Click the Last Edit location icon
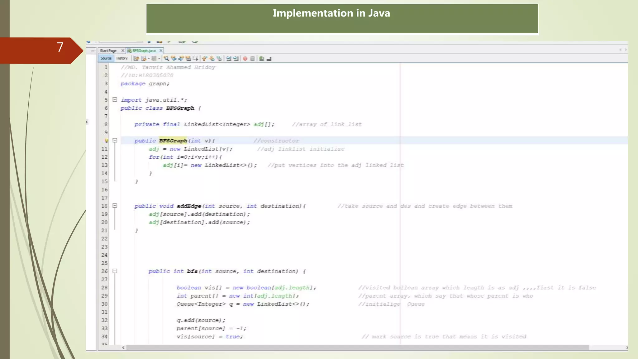This screenshot has width=638, height=359. [x=136, y=58]
